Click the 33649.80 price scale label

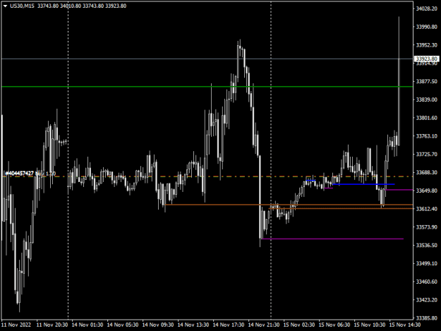pos(427,191)
